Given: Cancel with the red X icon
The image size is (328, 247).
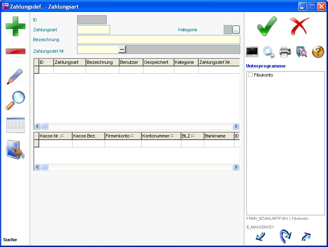Looking at the screenshot, I should click(300, 26).
